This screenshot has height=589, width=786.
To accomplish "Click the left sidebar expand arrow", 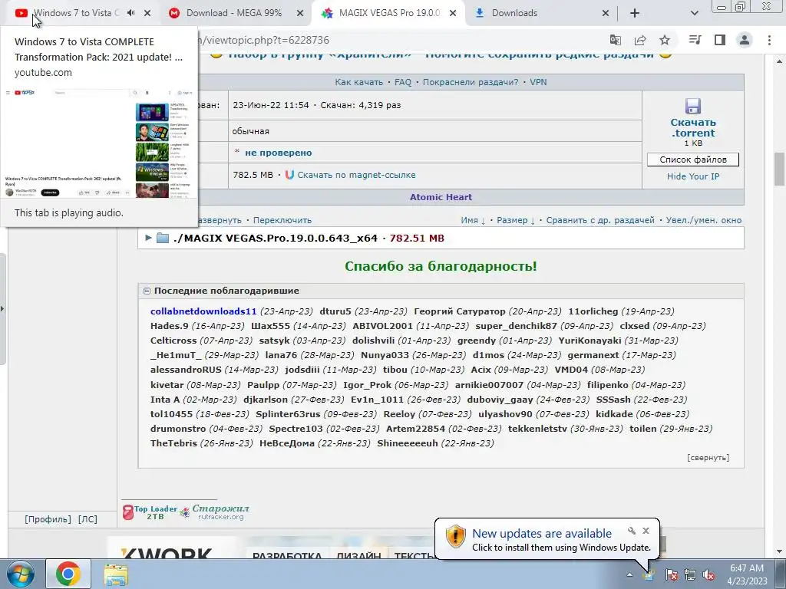I will click(2, 308).
